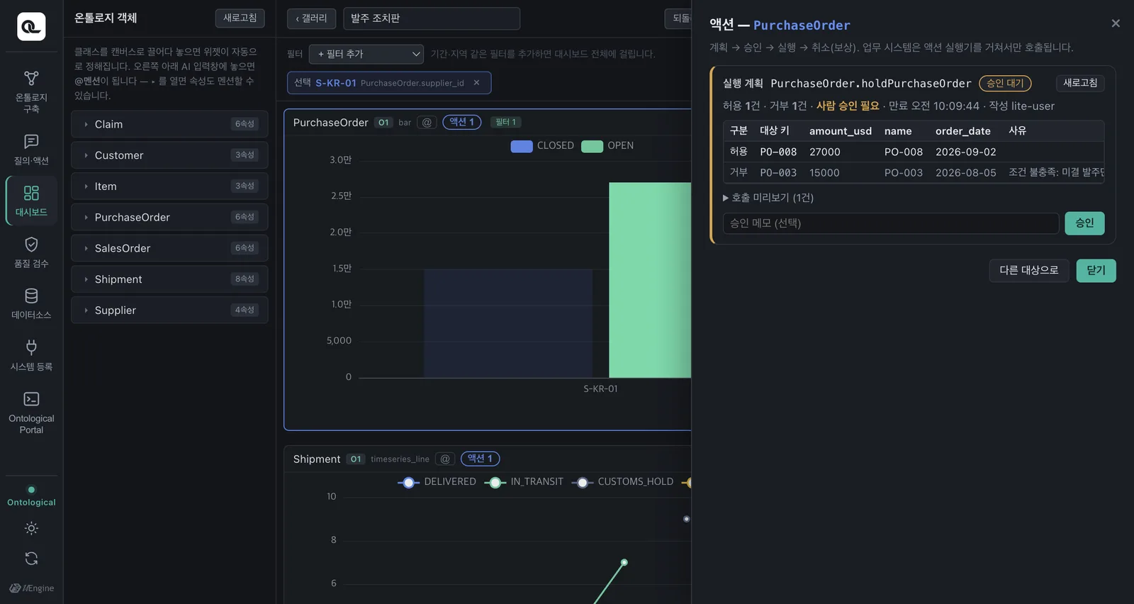Expand the Shipment class in object list
Screen dimensions: 1134x604
click(x=169, y=279)
